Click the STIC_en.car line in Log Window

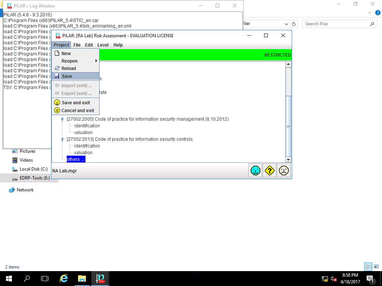[51, 20]
